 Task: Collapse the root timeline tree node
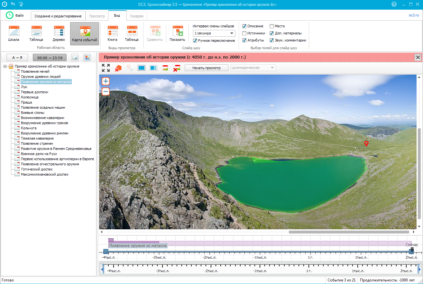[x=5, y=66]
